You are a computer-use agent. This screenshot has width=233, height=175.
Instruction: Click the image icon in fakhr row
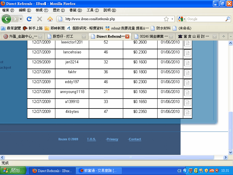pyautogui.click(x=188, y=73)
